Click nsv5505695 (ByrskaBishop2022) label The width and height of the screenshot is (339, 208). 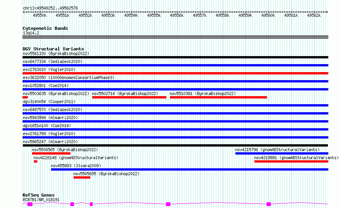coord(106,174)
